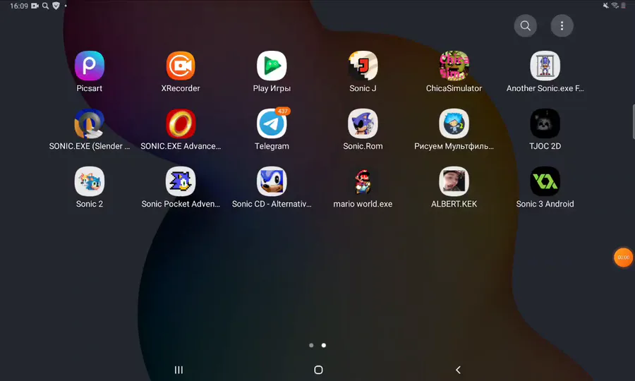Launch the Sonic J game
The image size is (635, 381).
[x=363, y=66]
